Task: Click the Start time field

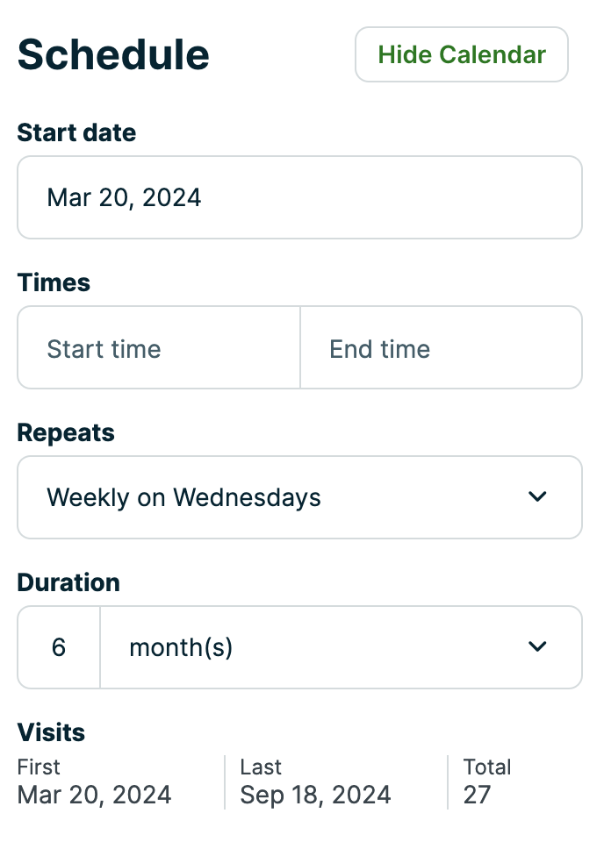Action: 158,347
